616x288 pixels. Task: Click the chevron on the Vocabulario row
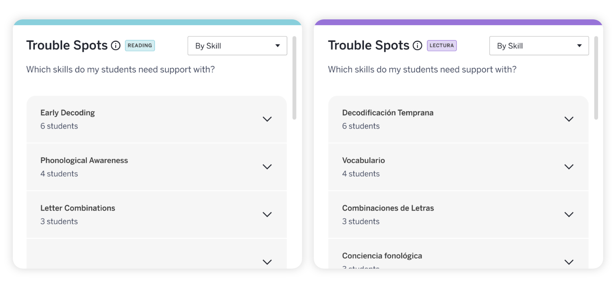pyautogui.click(x=569, y=166)
